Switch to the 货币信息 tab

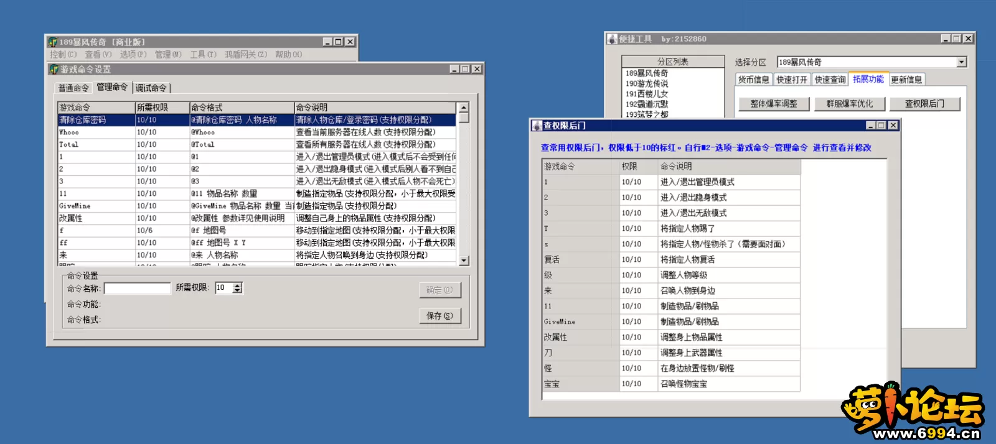point(754,80)
